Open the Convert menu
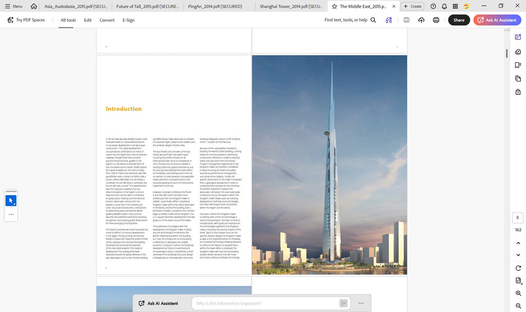 (107, 20)
